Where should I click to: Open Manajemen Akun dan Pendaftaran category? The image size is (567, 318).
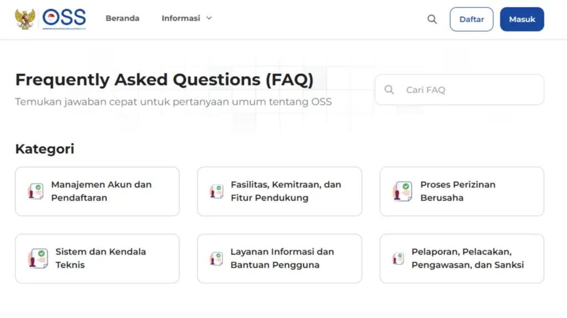pyautogui.click(x=97, y=192)
